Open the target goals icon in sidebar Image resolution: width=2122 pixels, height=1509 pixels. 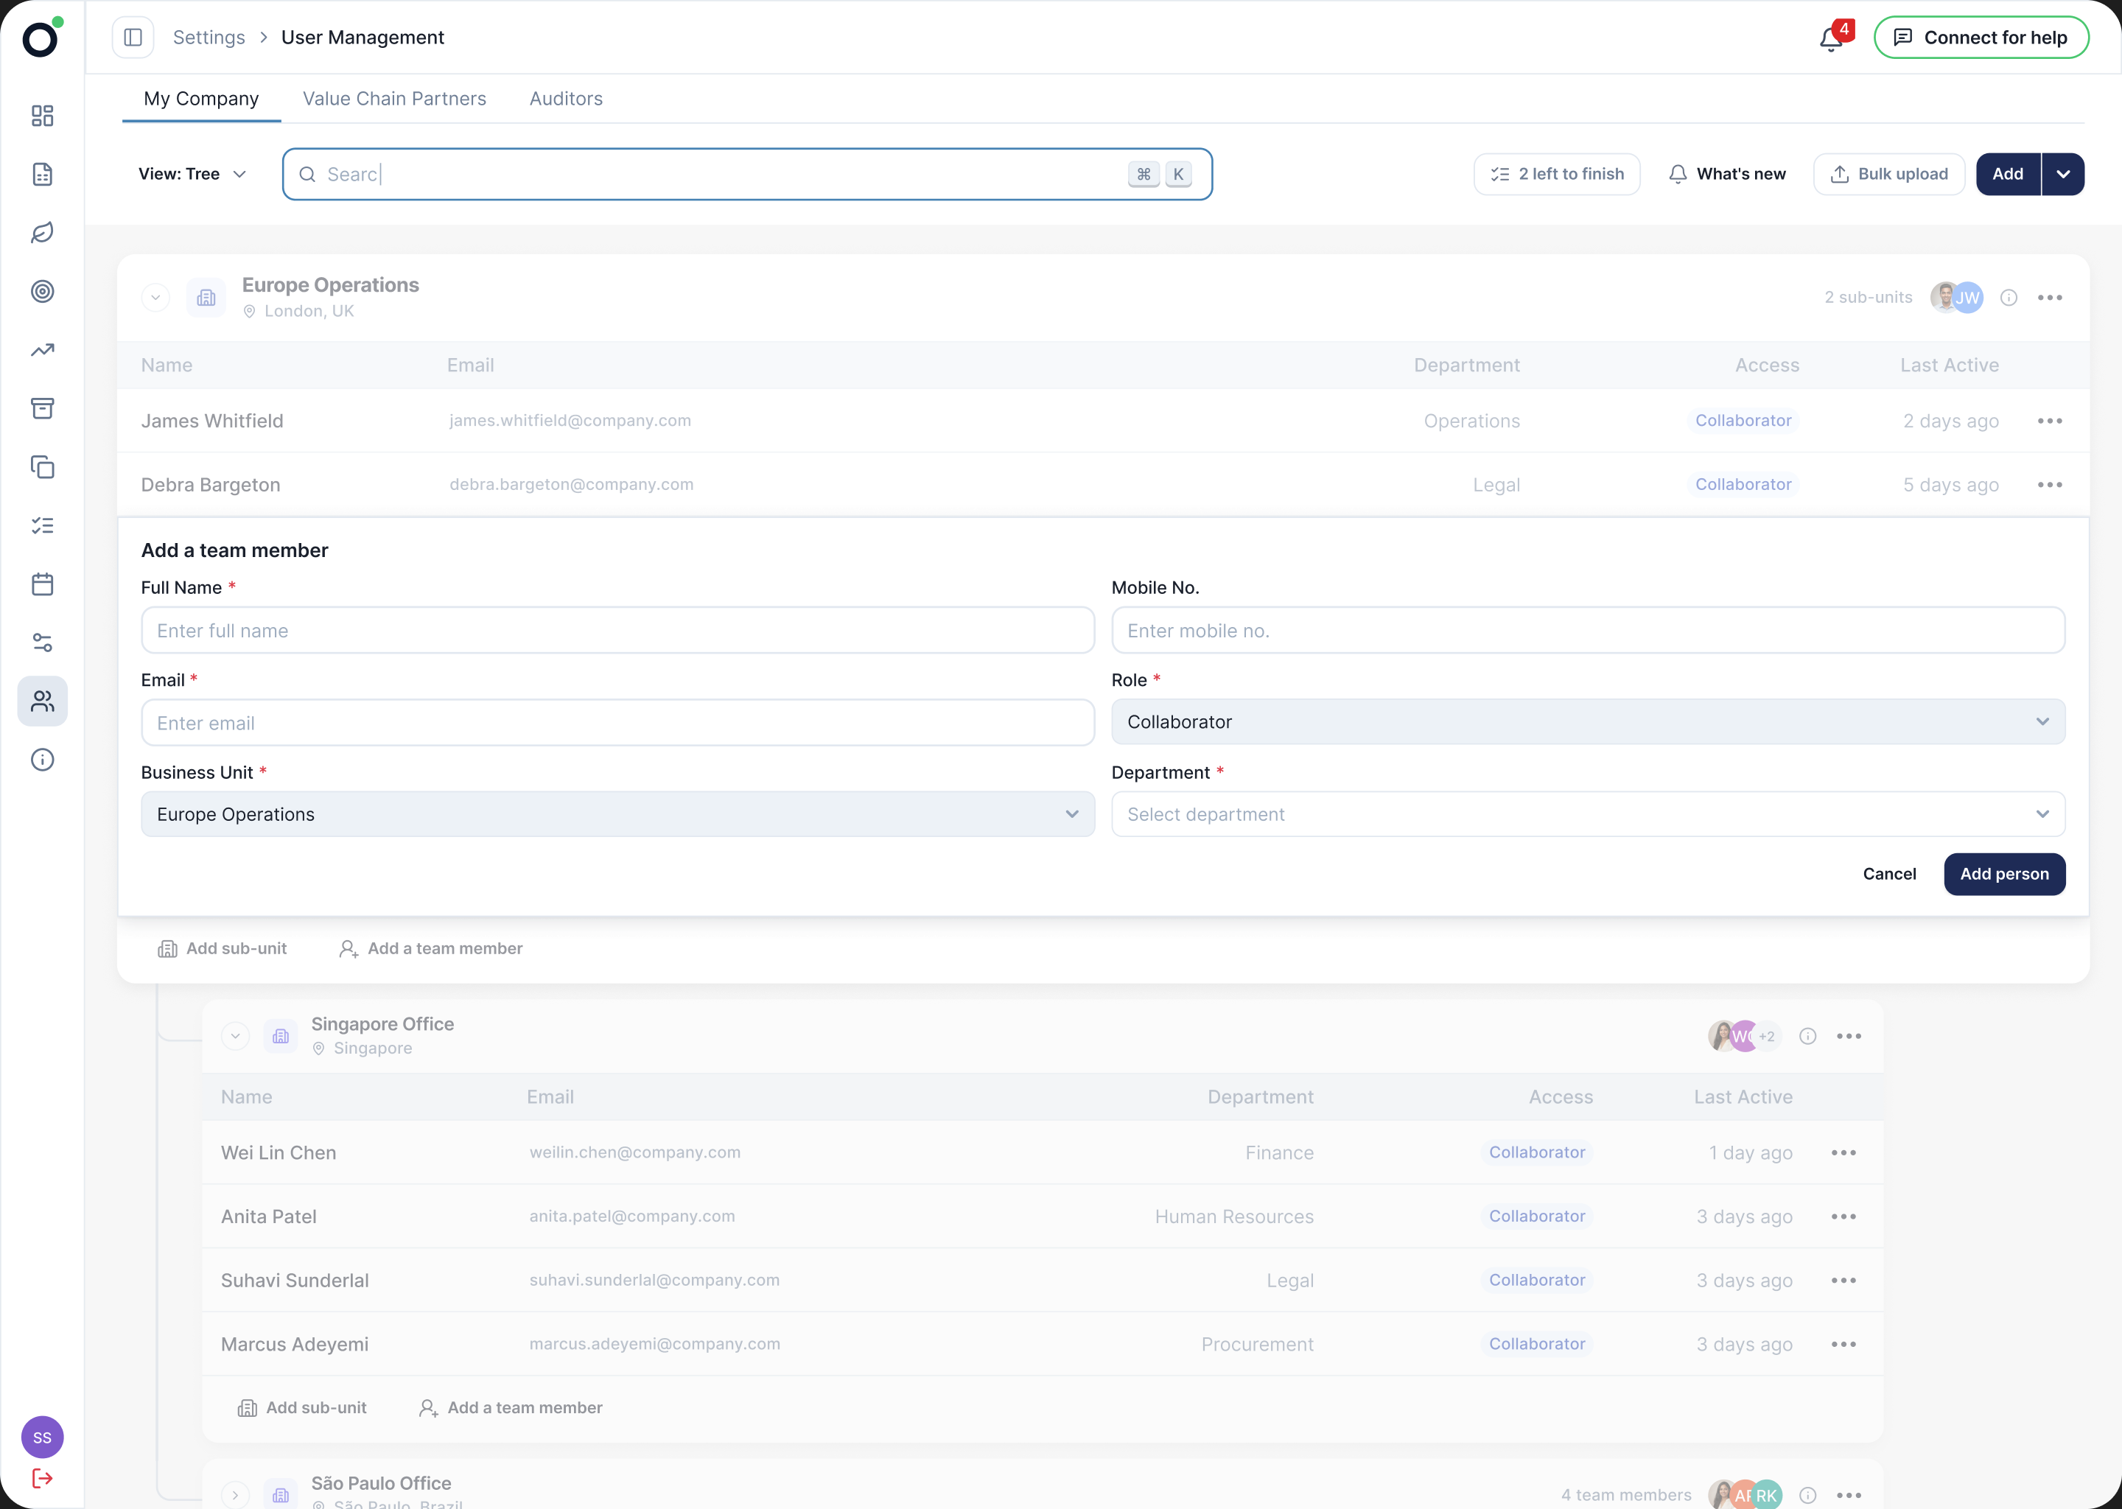43,291
